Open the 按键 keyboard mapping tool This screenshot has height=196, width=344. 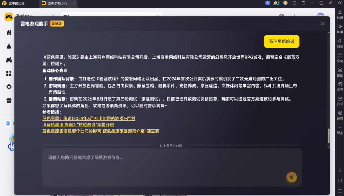[340, 14]
